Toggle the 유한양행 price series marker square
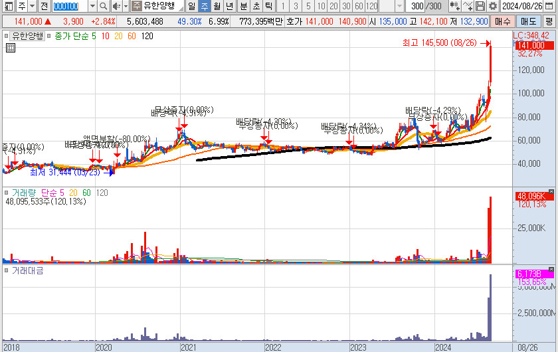 [x=7, y=36]
